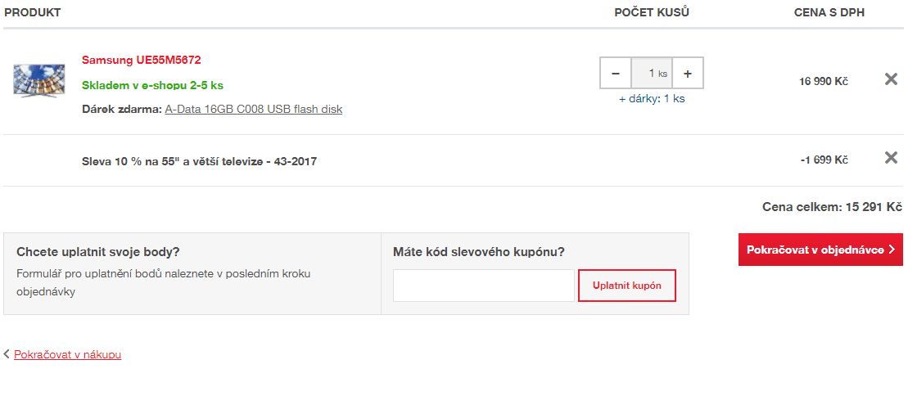Image resolution: width=908 pixels, height=405 pixels.
Task: Open the Samsung UE55M5672 product link
Action: 142,61
